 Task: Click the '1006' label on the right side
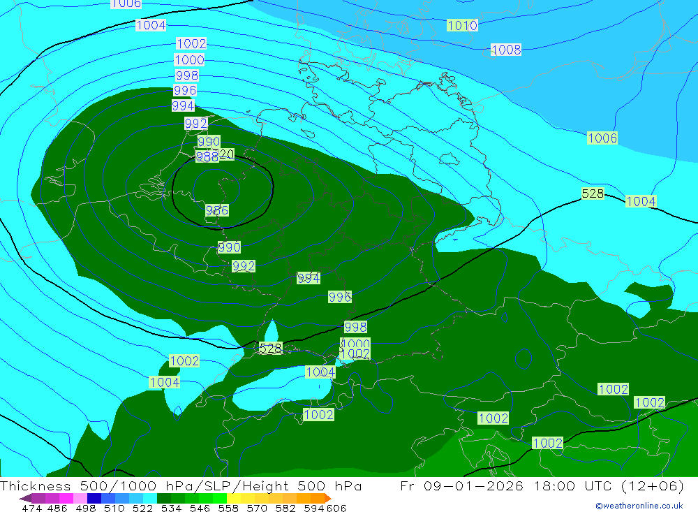602,138
